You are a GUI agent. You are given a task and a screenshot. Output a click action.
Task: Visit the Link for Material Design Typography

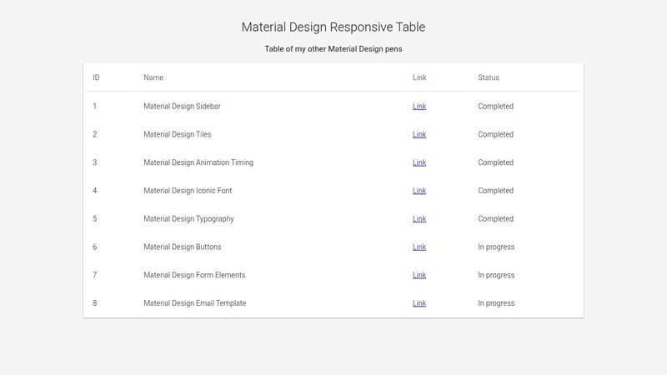click(x=419, y=218)
